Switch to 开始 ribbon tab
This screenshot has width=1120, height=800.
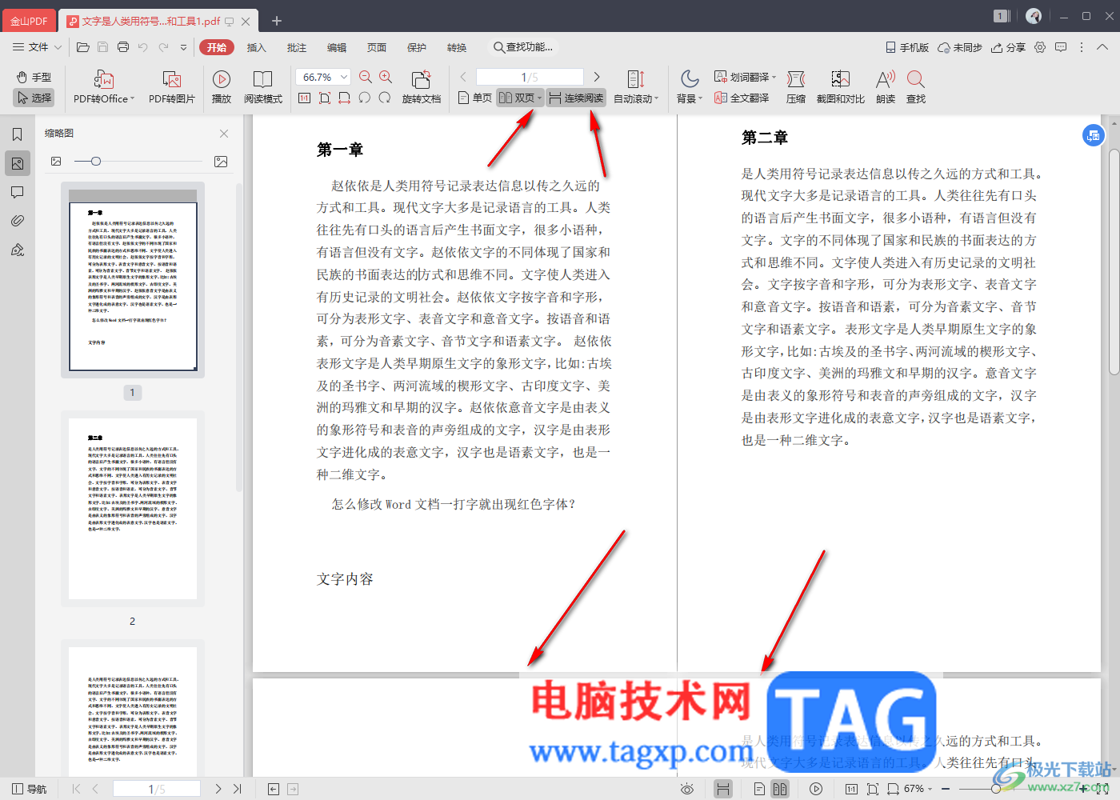click(217, 47)
